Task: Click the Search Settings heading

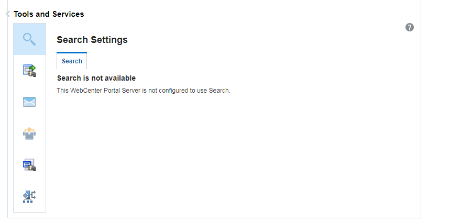Action: click(x=92, y=40)
